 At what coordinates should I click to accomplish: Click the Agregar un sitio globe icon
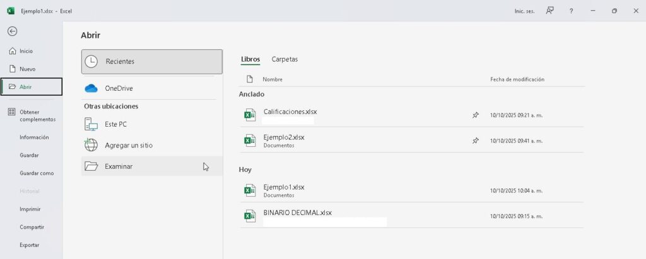point(91,145)
